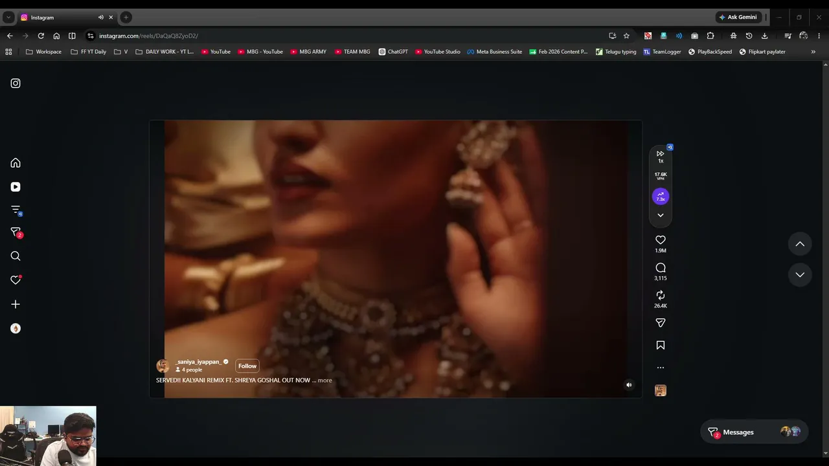The image size is (829, 466).
Task: Click the address bar URL
Action: 149,36
